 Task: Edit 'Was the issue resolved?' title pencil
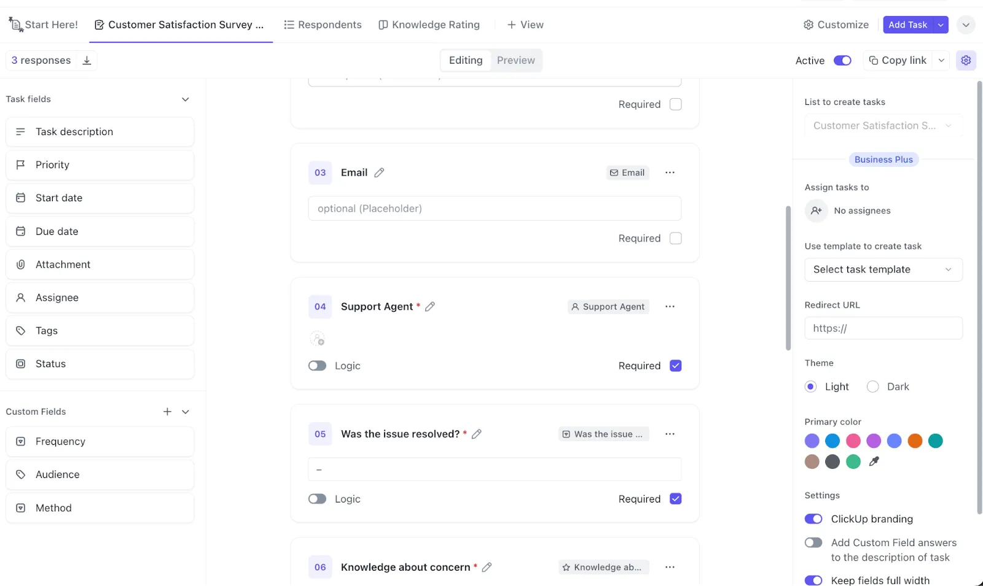click(477, 434)
